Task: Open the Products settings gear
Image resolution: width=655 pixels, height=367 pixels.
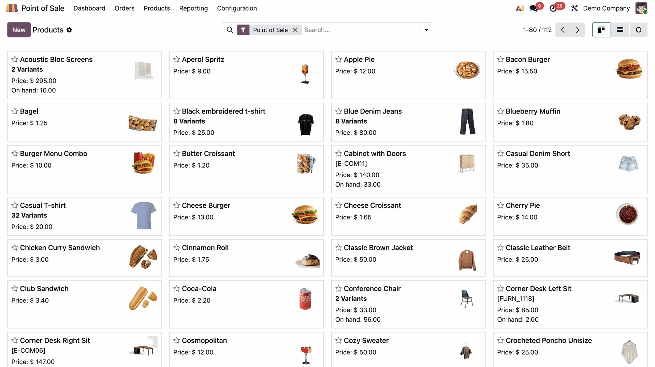Action: 69,30
